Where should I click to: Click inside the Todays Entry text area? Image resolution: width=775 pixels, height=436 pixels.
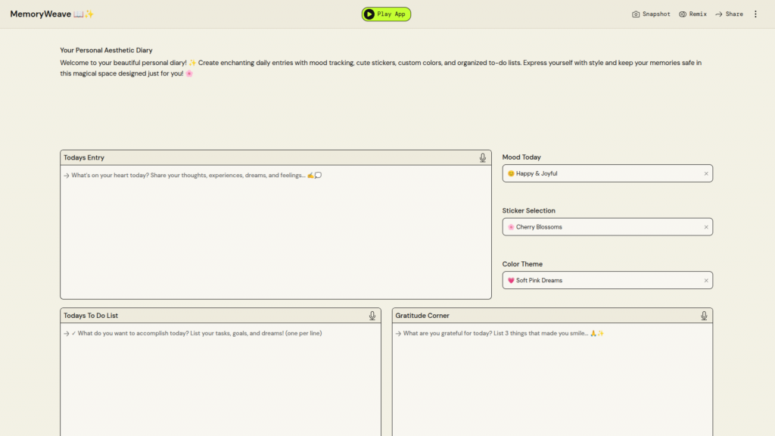[x=275, y=235]
